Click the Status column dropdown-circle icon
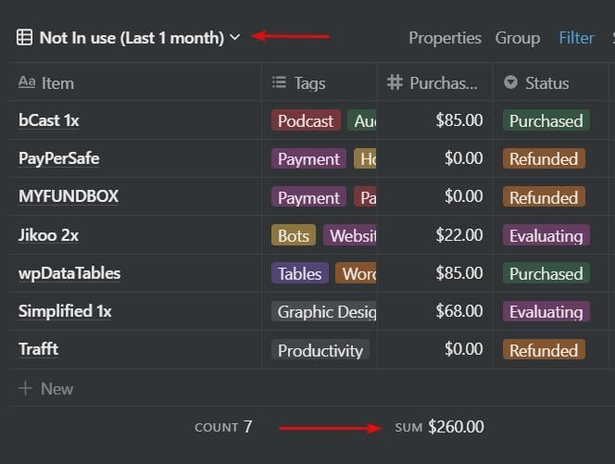Image resolution: width=615 pixels, height=464 pixels. click(510, 83)
